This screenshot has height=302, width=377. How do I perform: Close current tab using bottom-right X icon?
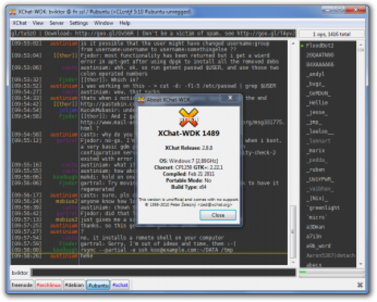pyautogui.click(x=360, y=285)
